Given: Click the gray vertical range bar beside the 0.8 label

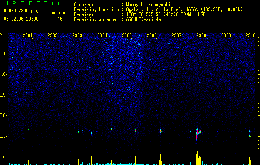Looking at the screenshot, I should click(x=8, y=128).
